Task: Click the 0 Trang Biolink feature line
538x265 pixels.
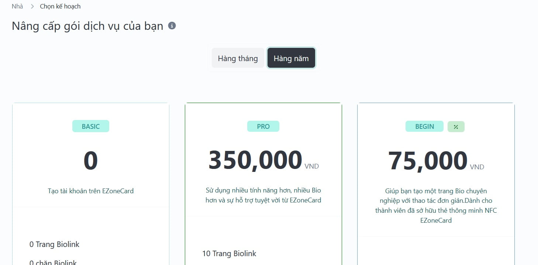Action: [54, 244]
